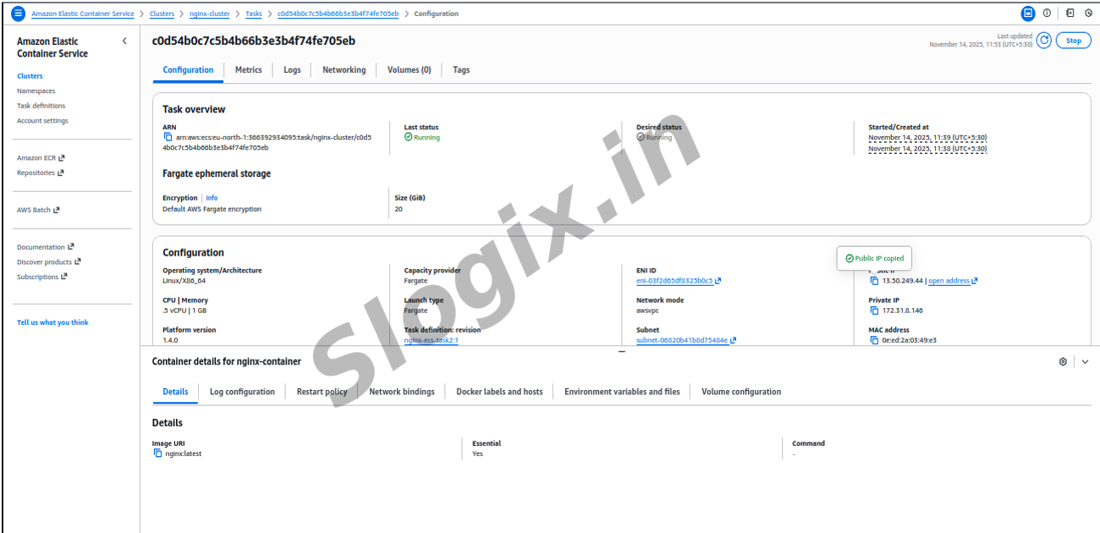Screen dimensions: 1100x533
Task: Select the Log configuration tab
Action: (x=242, y=392)
